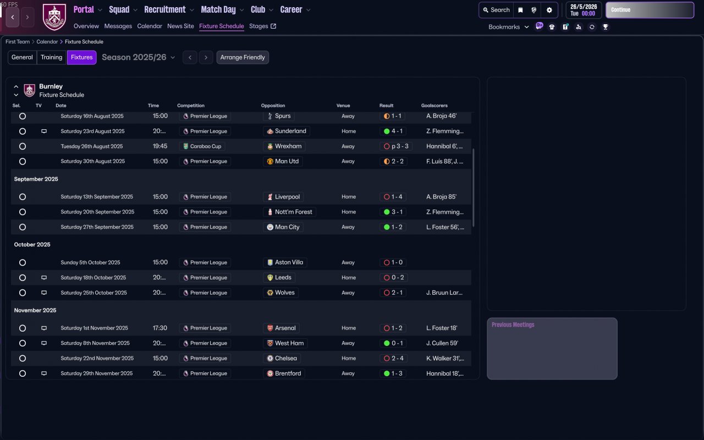Switch to the Calendar tab
Screen dimensions: 704x440
(150, 26)
